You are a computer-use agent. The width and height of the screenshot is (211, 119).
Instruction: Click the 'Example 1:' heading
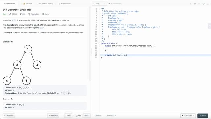point(8,42)
